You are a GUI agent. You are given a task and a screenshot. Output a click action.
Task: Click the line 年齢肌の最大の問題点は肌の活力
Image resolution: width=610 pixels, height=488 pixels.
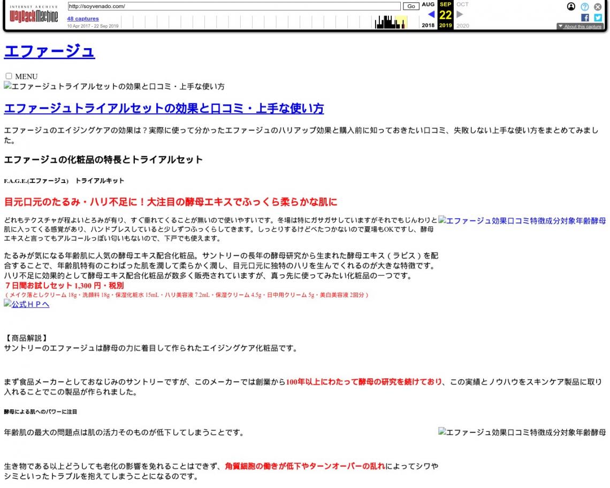[x=124, y=432]
